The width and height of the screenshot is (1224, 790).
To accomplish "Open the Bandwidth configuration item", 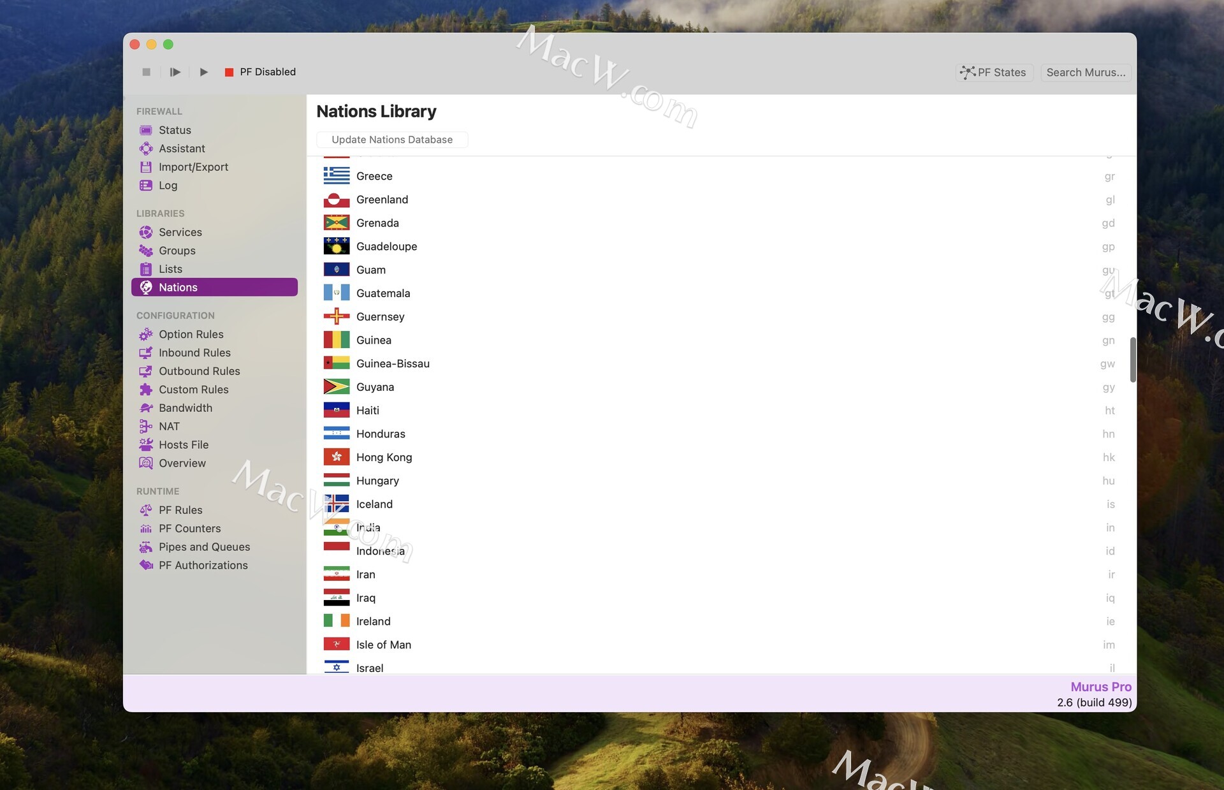I will pos(185,408).
